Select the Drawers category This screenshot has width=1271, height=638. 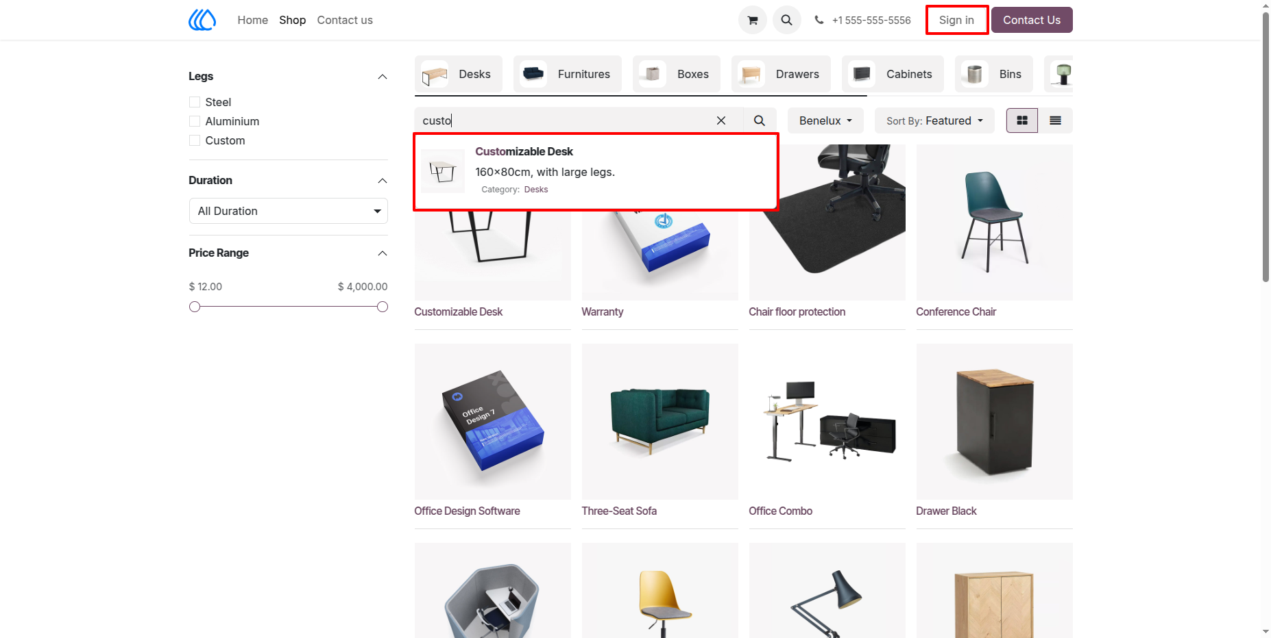(x=781, y=74)
